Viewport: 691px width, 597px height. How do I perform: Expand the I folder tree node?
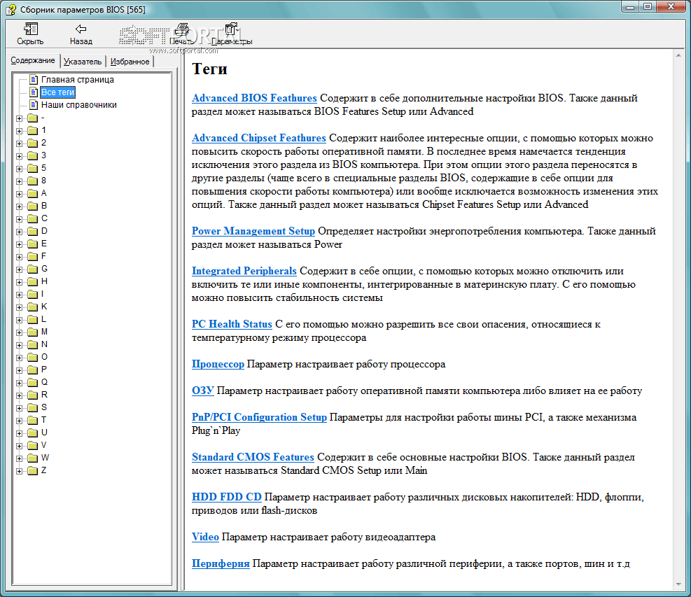point(19,295)
